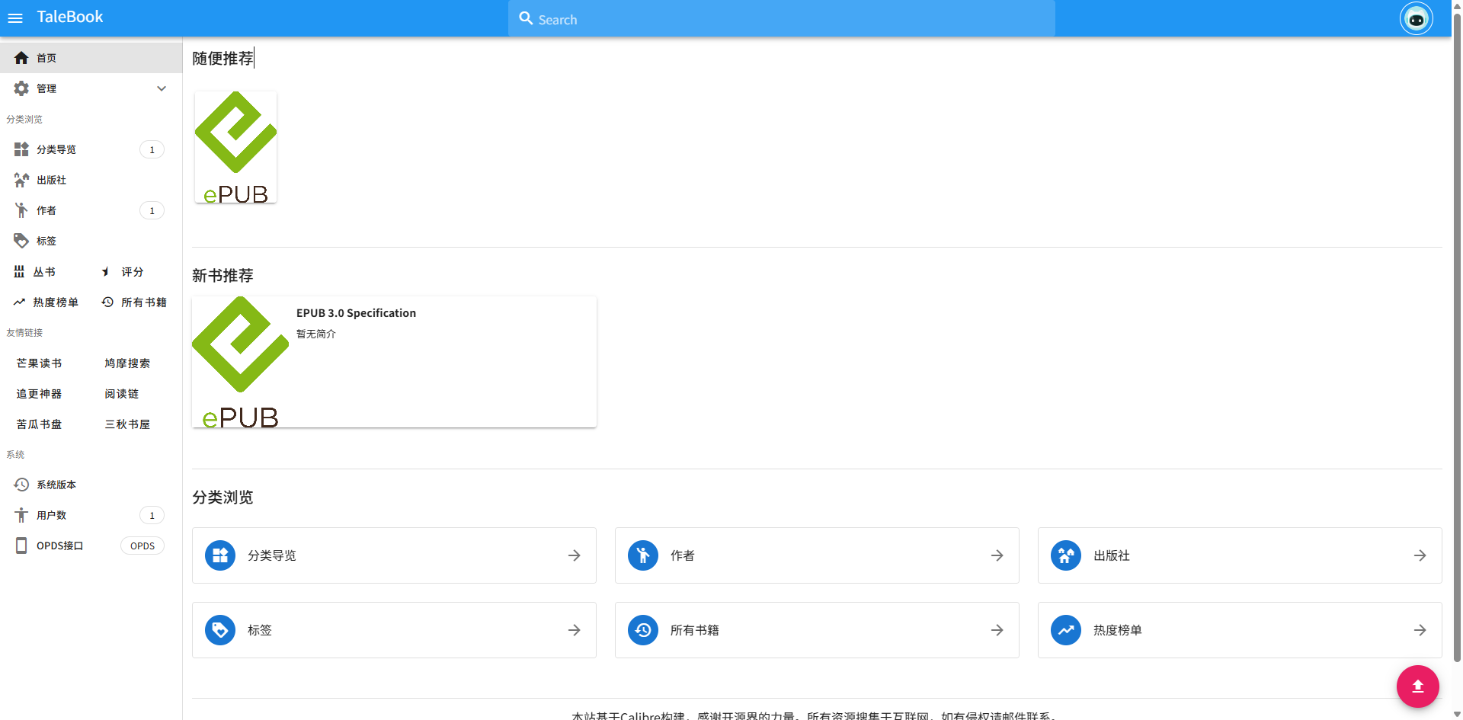1463x720 pixels.
Task: Visit the 鸠摩搜索 link
Action: [x=127, y=363]
